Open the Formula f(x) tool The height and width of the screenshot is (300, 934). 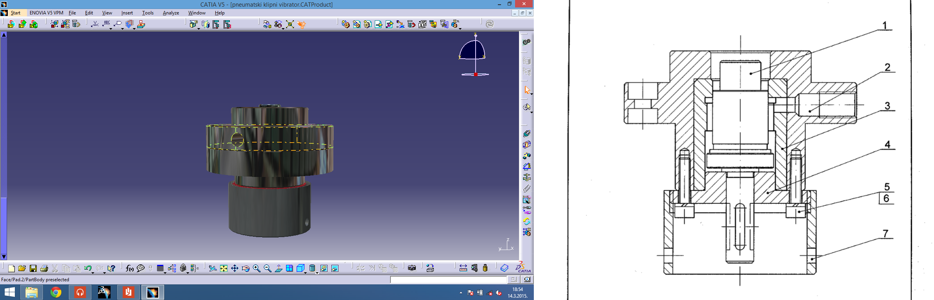130,268
